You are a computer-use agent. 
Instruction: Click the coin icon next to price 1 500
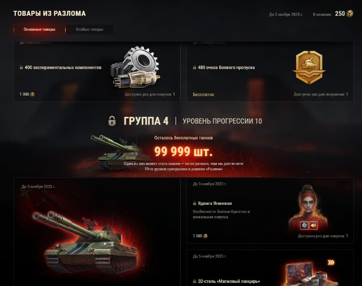click(205, 236)
